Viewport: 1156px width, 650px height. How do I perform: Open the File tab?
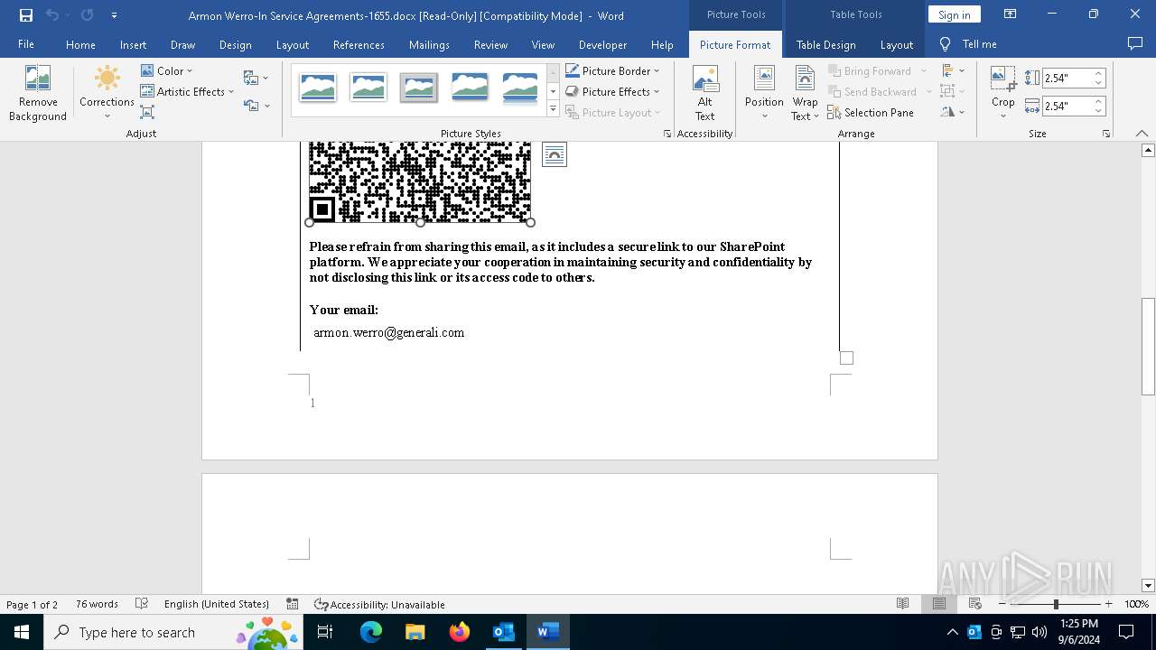(26, 44)
